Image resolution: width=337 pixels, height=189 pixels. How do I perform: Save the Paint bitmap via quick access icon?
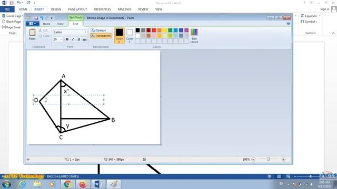[x=36, y=18]
